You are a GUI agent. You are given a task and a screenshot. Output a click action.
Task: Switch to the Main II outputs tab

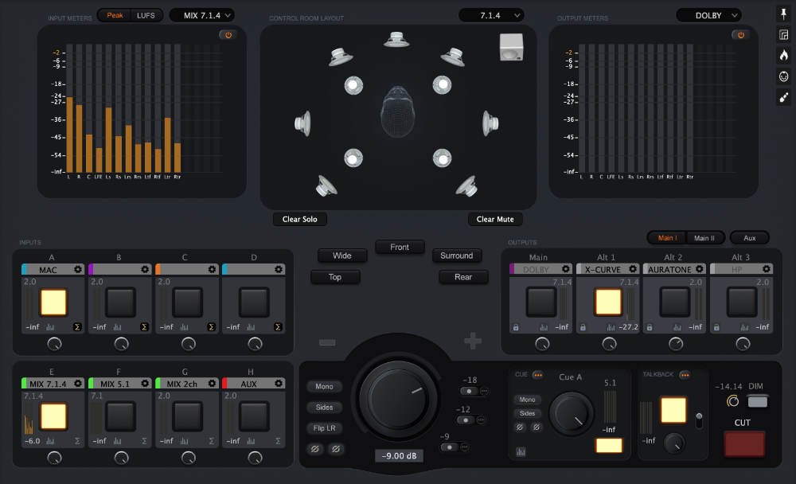(705, 237)
